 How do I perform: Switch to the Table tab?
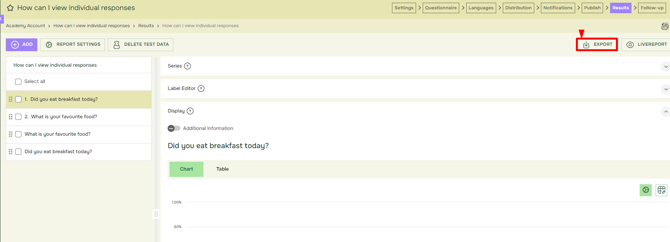pos(222,169)
